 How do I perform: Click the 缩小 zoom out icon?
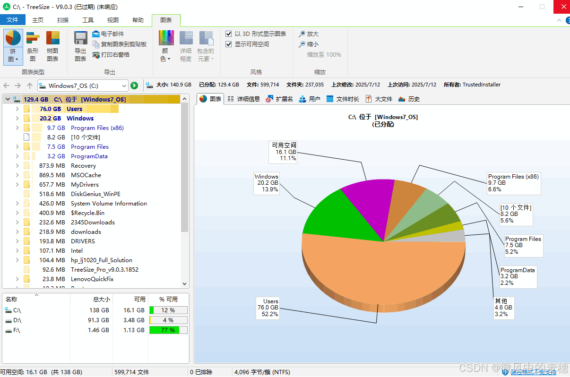(x=302, y=44)
